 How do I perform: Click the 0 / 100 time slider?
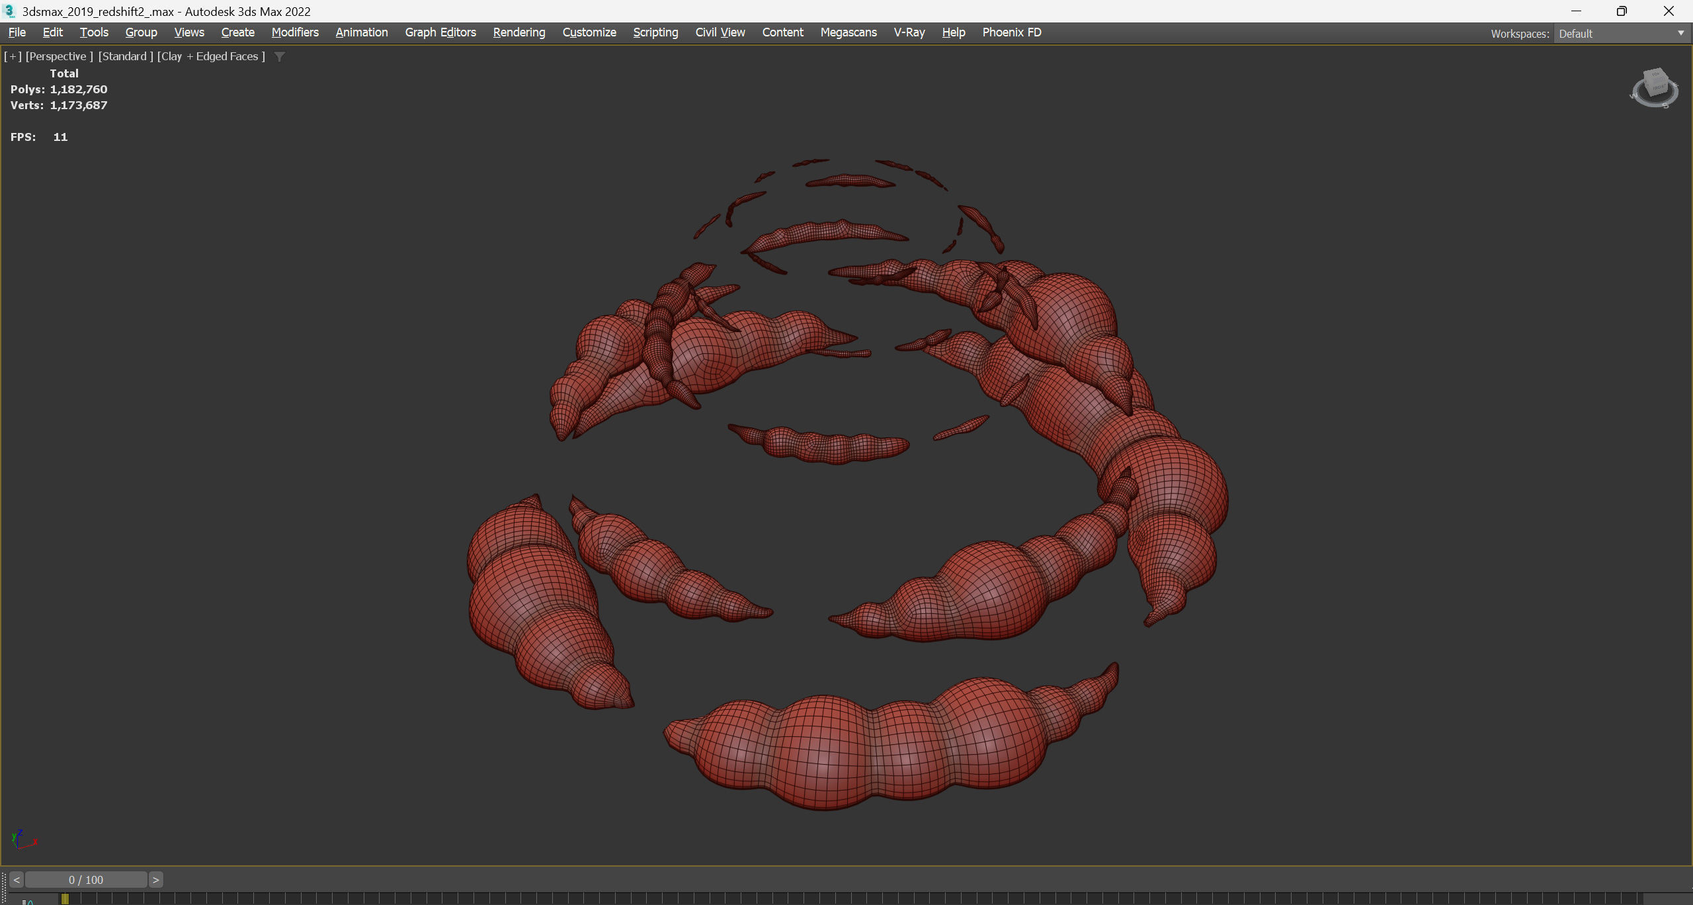[86, 880]
